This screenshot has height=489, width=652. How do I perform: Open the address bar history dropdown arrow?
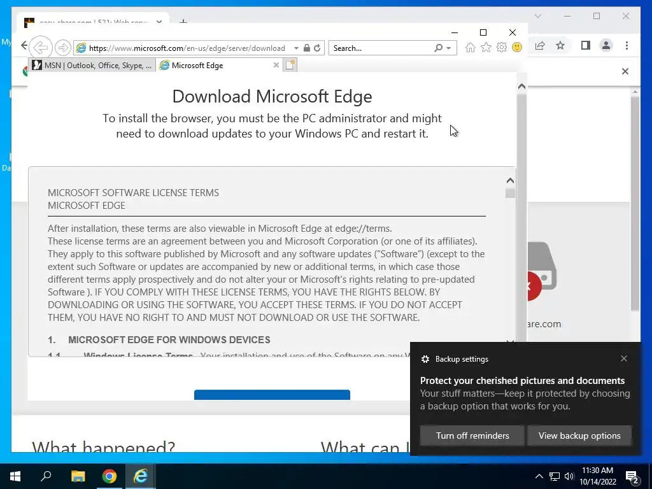click(296, 48)
